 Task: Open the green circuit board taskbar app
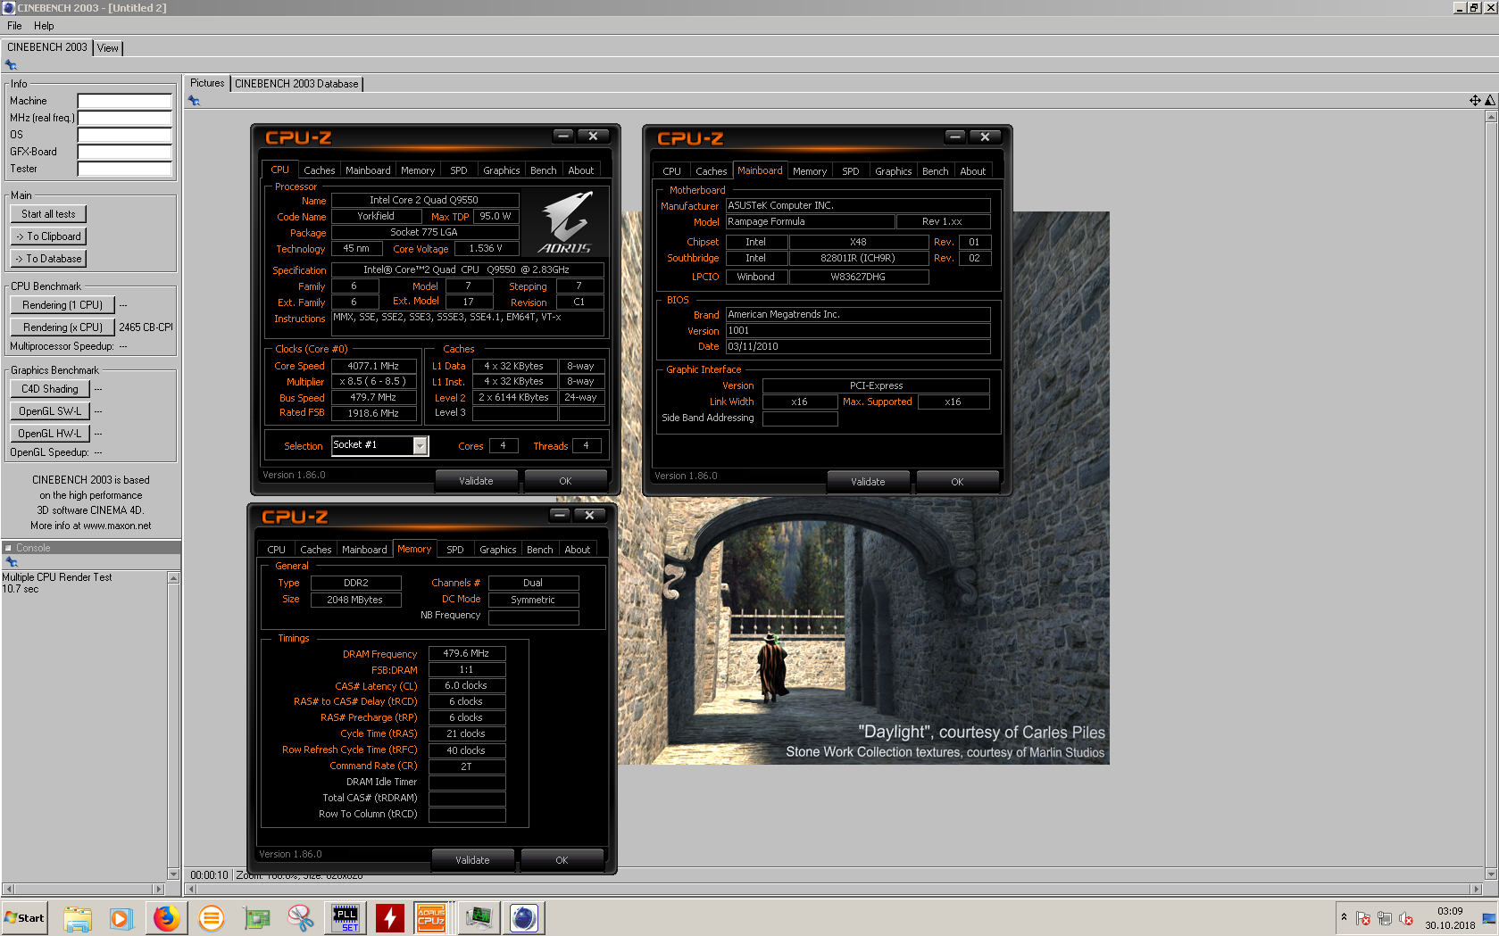point(256,918)
